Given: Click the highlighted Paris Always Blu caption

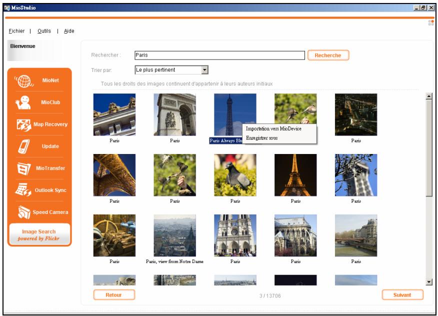Looking at the screenshot, I should click(225, 140).
